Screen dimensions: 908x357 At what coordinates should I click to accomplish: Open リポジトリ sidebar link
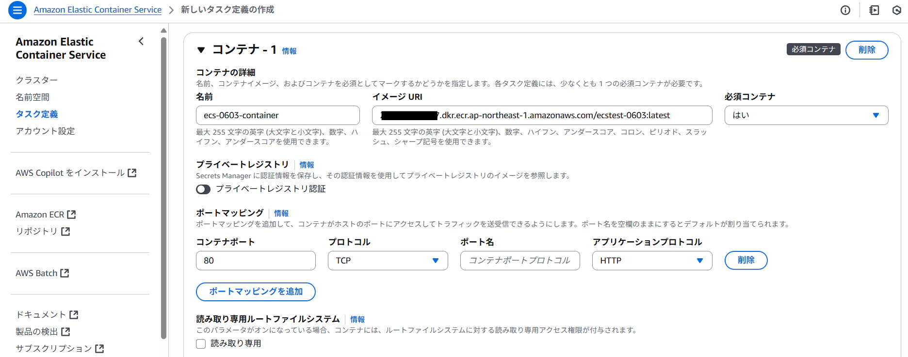point(37,232)
